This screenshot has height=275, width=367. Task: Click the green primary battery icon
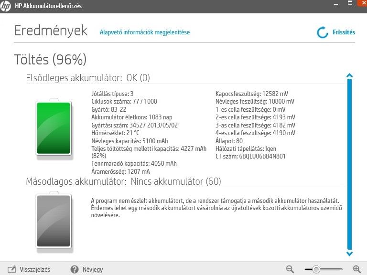[54, 128]
